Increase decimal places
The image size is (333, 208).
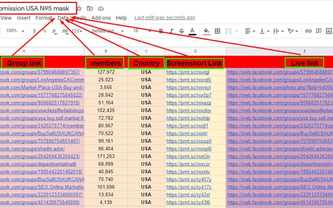[65, 31]
